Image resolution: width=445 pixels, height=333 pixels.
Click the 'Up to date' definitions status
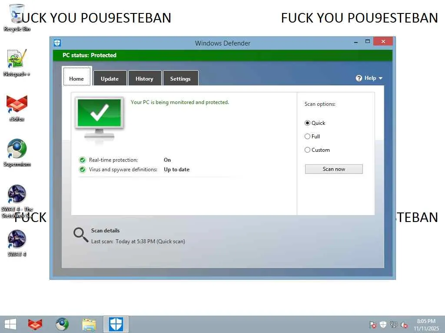[x=176, y=170]
